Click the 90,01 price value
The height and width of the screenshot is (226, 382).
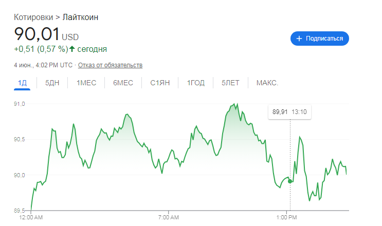coord(37,33)
